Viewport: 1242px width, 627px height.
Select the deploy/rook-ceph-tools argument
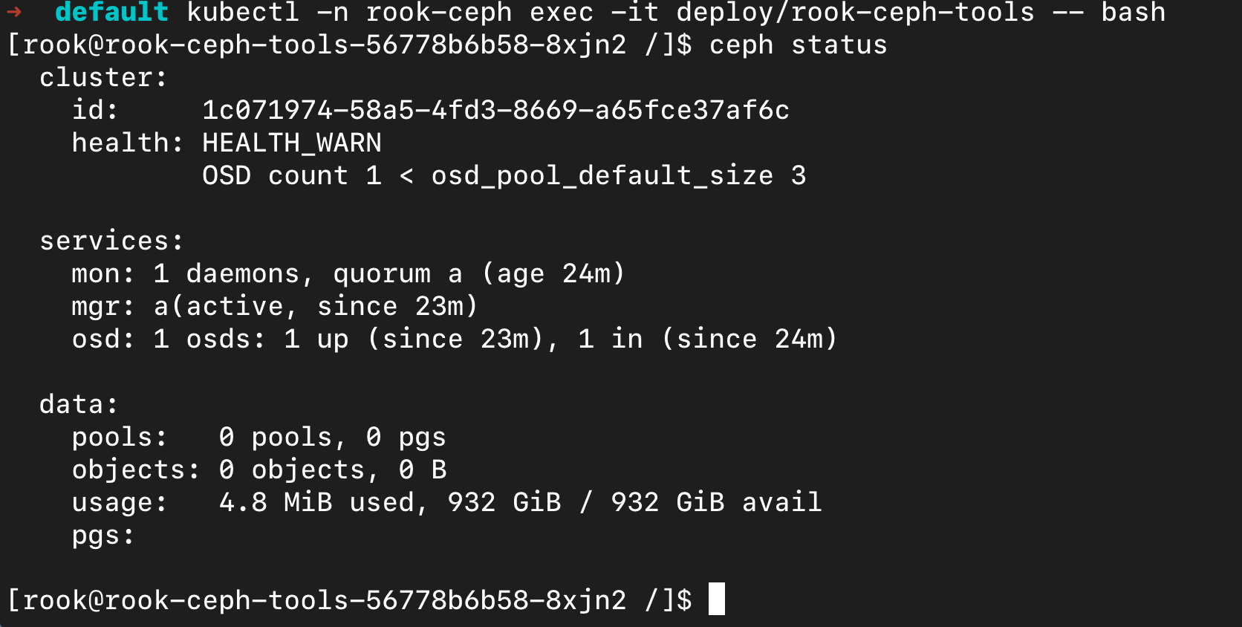click(854, 12)
